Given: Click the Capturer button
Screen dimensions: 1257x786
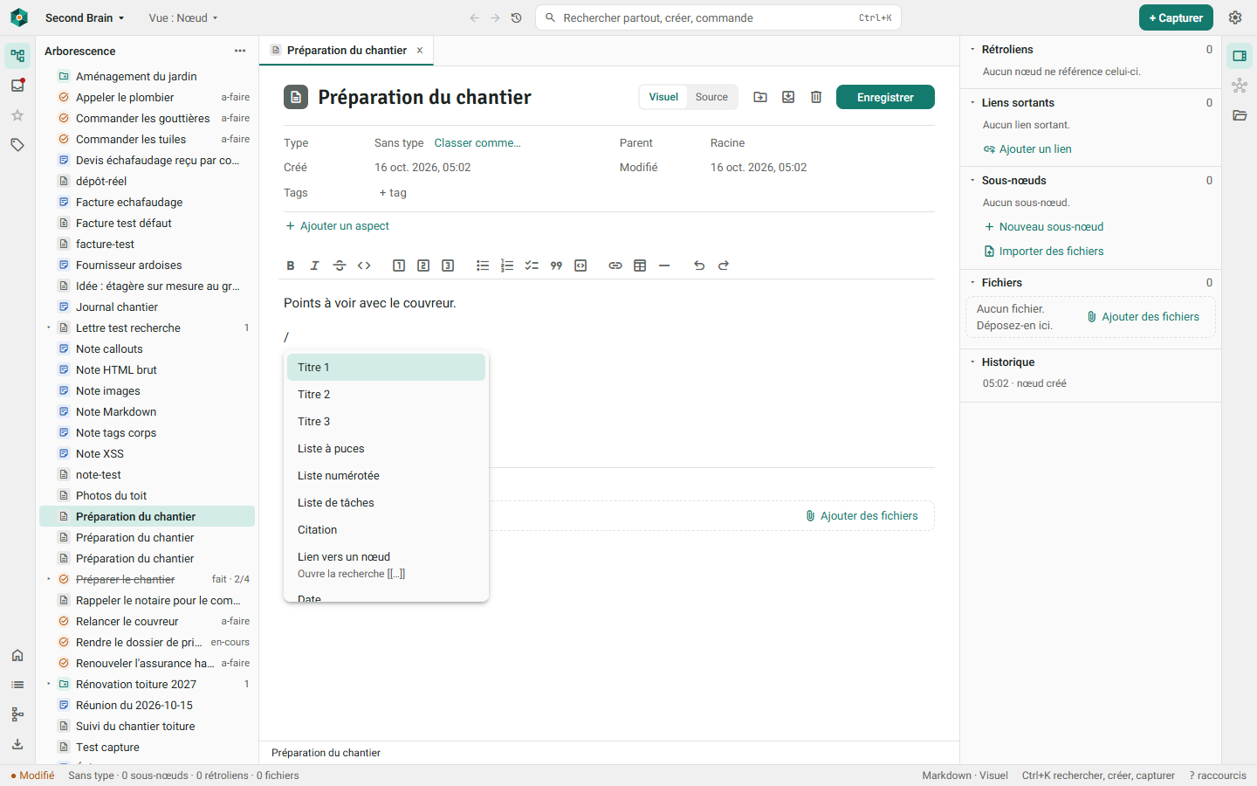Looking at the screenshot, I should click(x=1176, y=17).
